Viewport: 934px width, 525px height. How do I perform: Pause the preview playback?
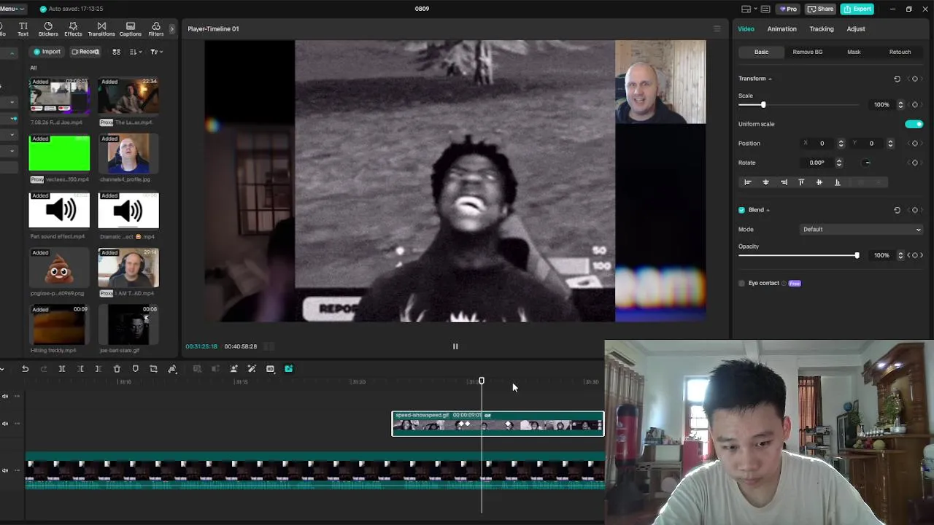(455, 346)
